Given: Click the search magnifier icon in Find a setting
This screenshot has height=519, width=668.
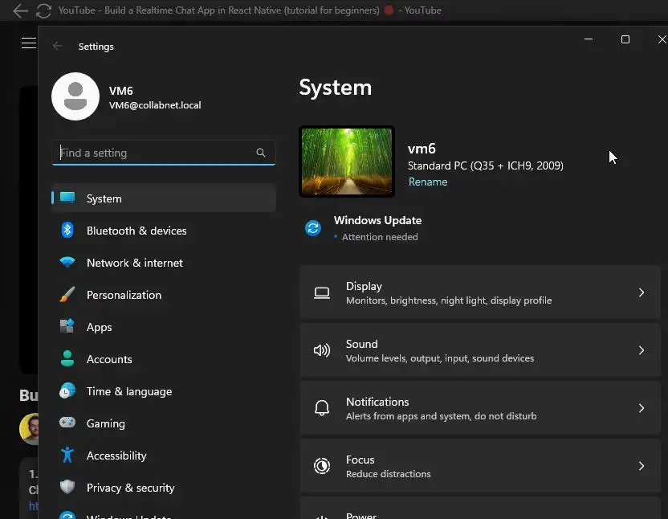Looking at the screenshot, I should click(261, 153).
